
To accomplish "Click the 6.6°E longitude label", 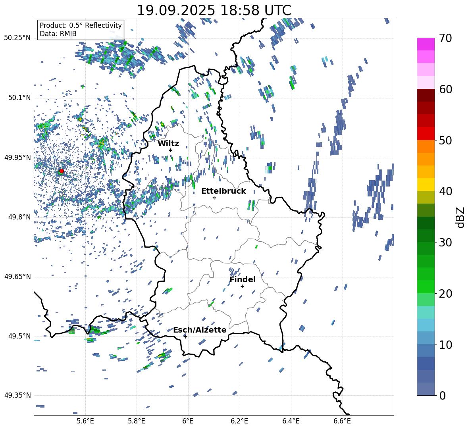I will [342, 421].
